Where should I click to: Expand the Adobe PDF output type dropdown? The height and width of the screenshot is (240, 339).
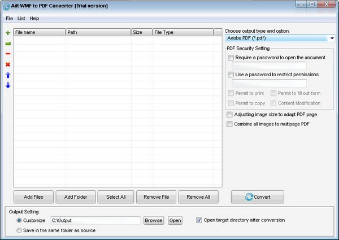tap(332, 38)
